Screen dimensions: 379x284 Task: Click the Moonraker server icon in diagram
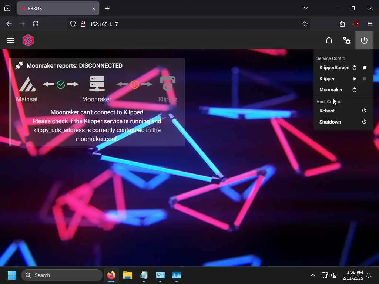tap(97, 84)
